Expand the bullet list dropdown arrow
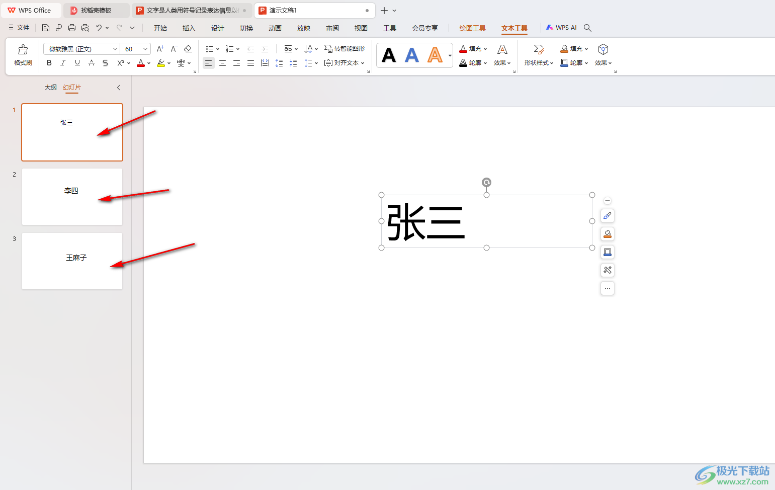Image resolution: width=775 pixels, height=490 pixels. pyautogui.click(x=218, y=49)
